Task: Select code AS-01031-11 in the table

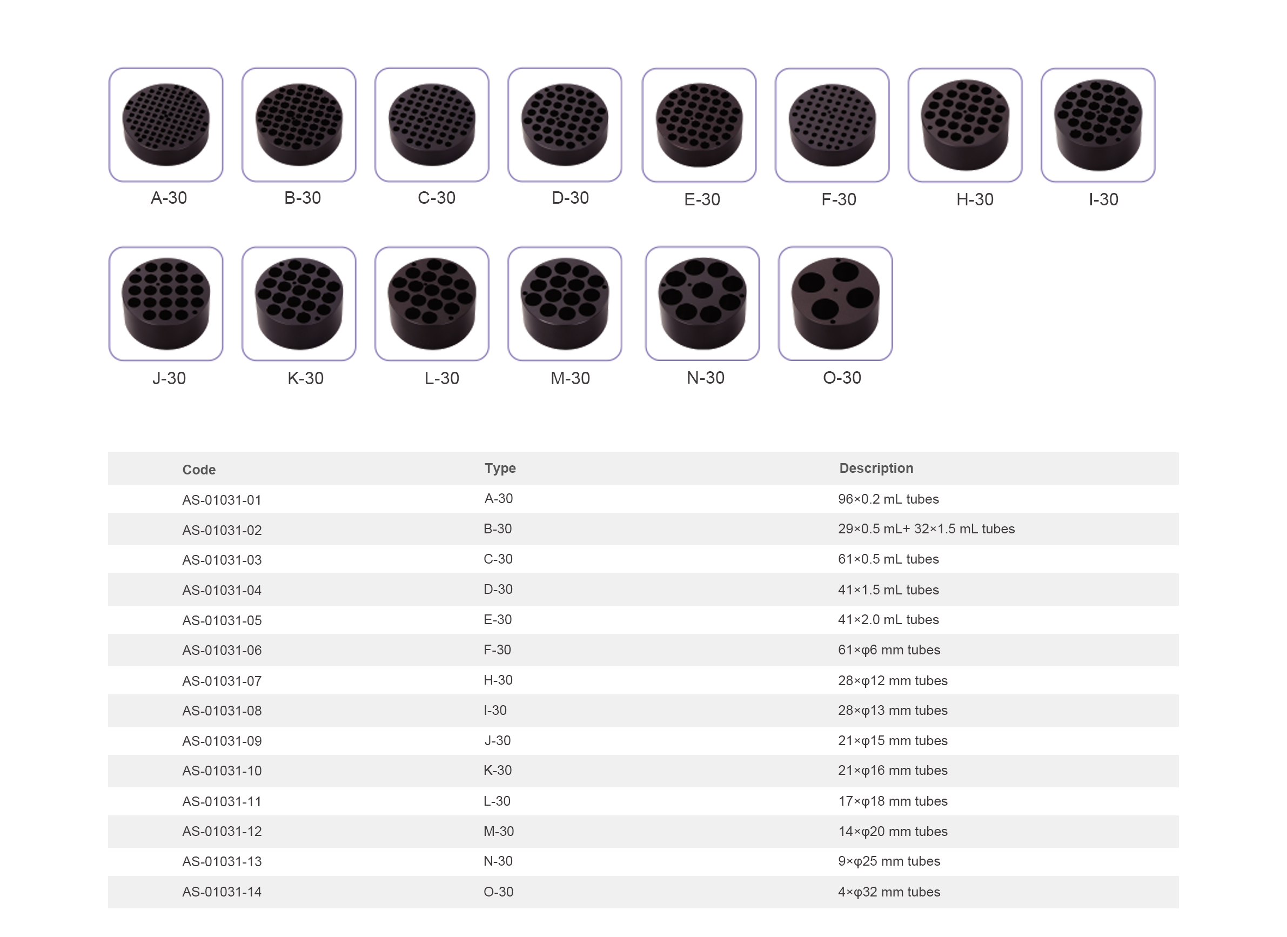Action: pyautogui.click(x=222, y=802)
